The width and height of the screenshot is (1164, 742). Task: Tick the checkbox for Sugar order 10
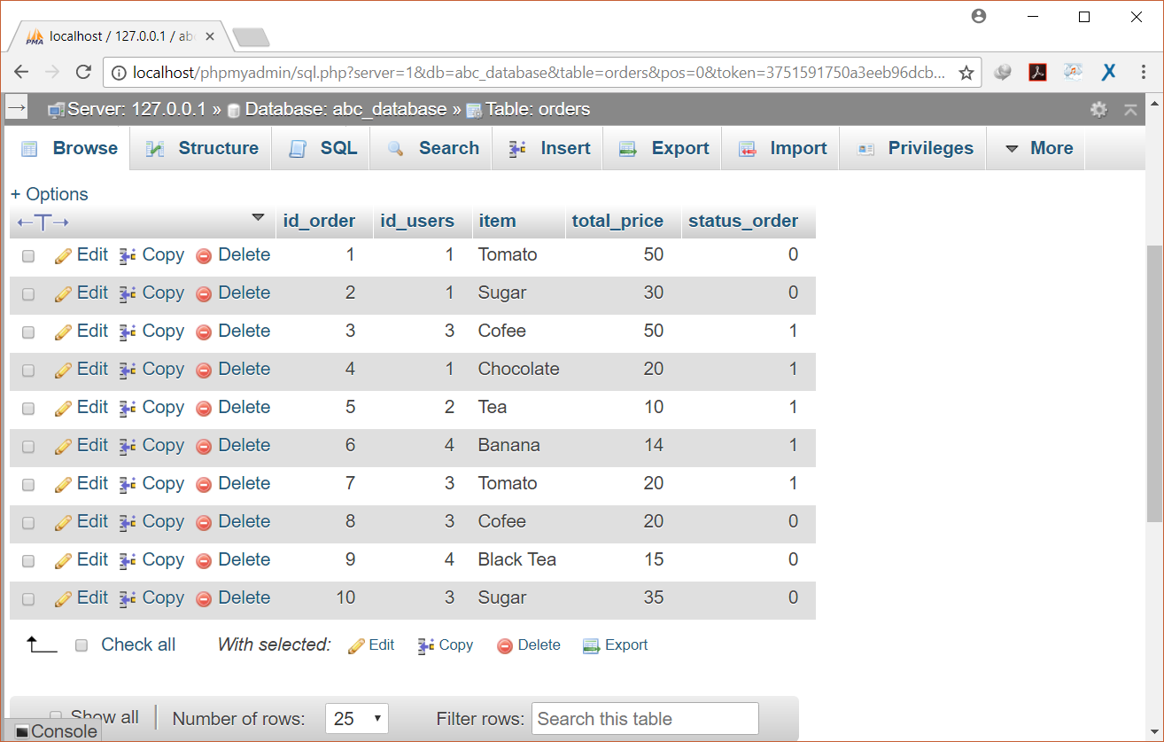(28, 599)
